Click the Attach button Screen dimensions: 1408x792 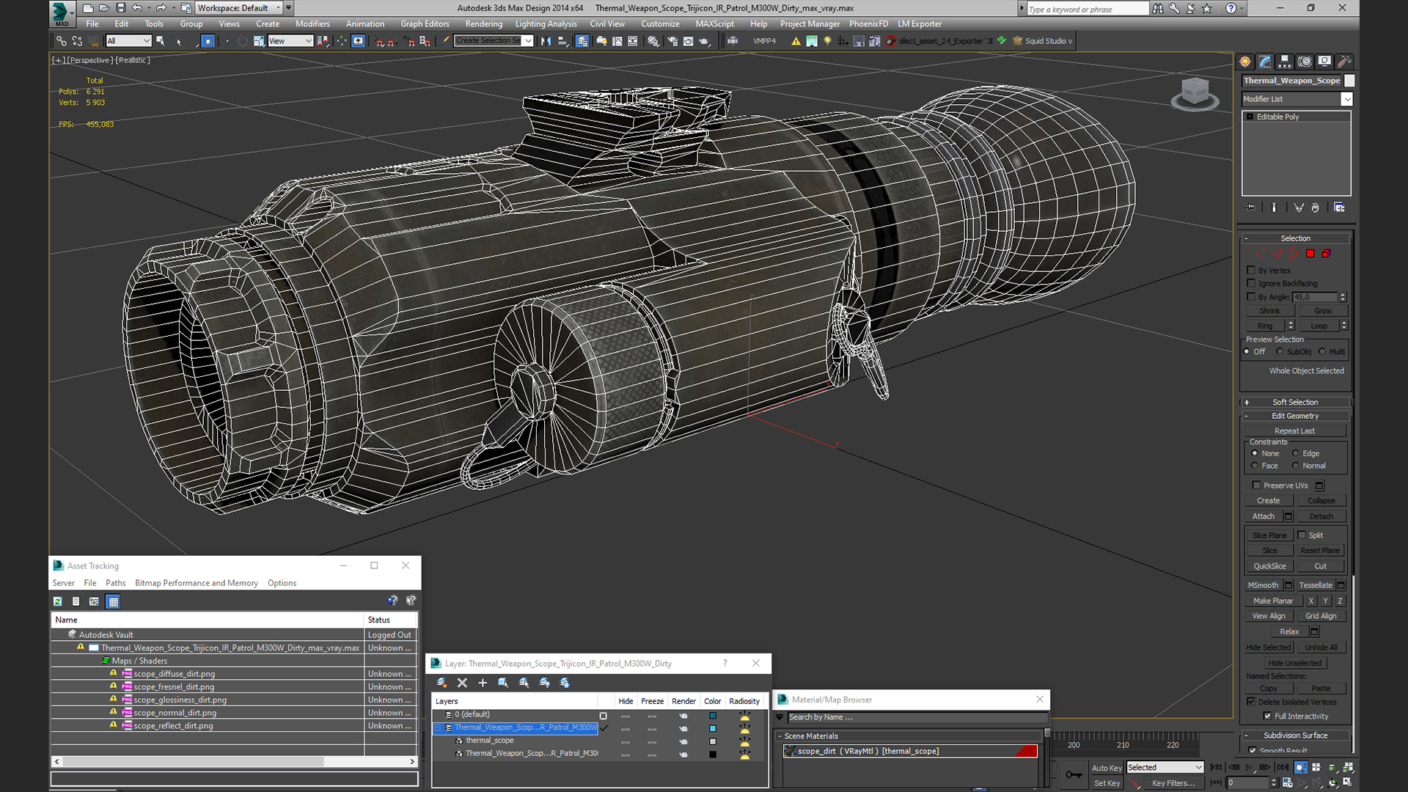(x=1263, y=516)
